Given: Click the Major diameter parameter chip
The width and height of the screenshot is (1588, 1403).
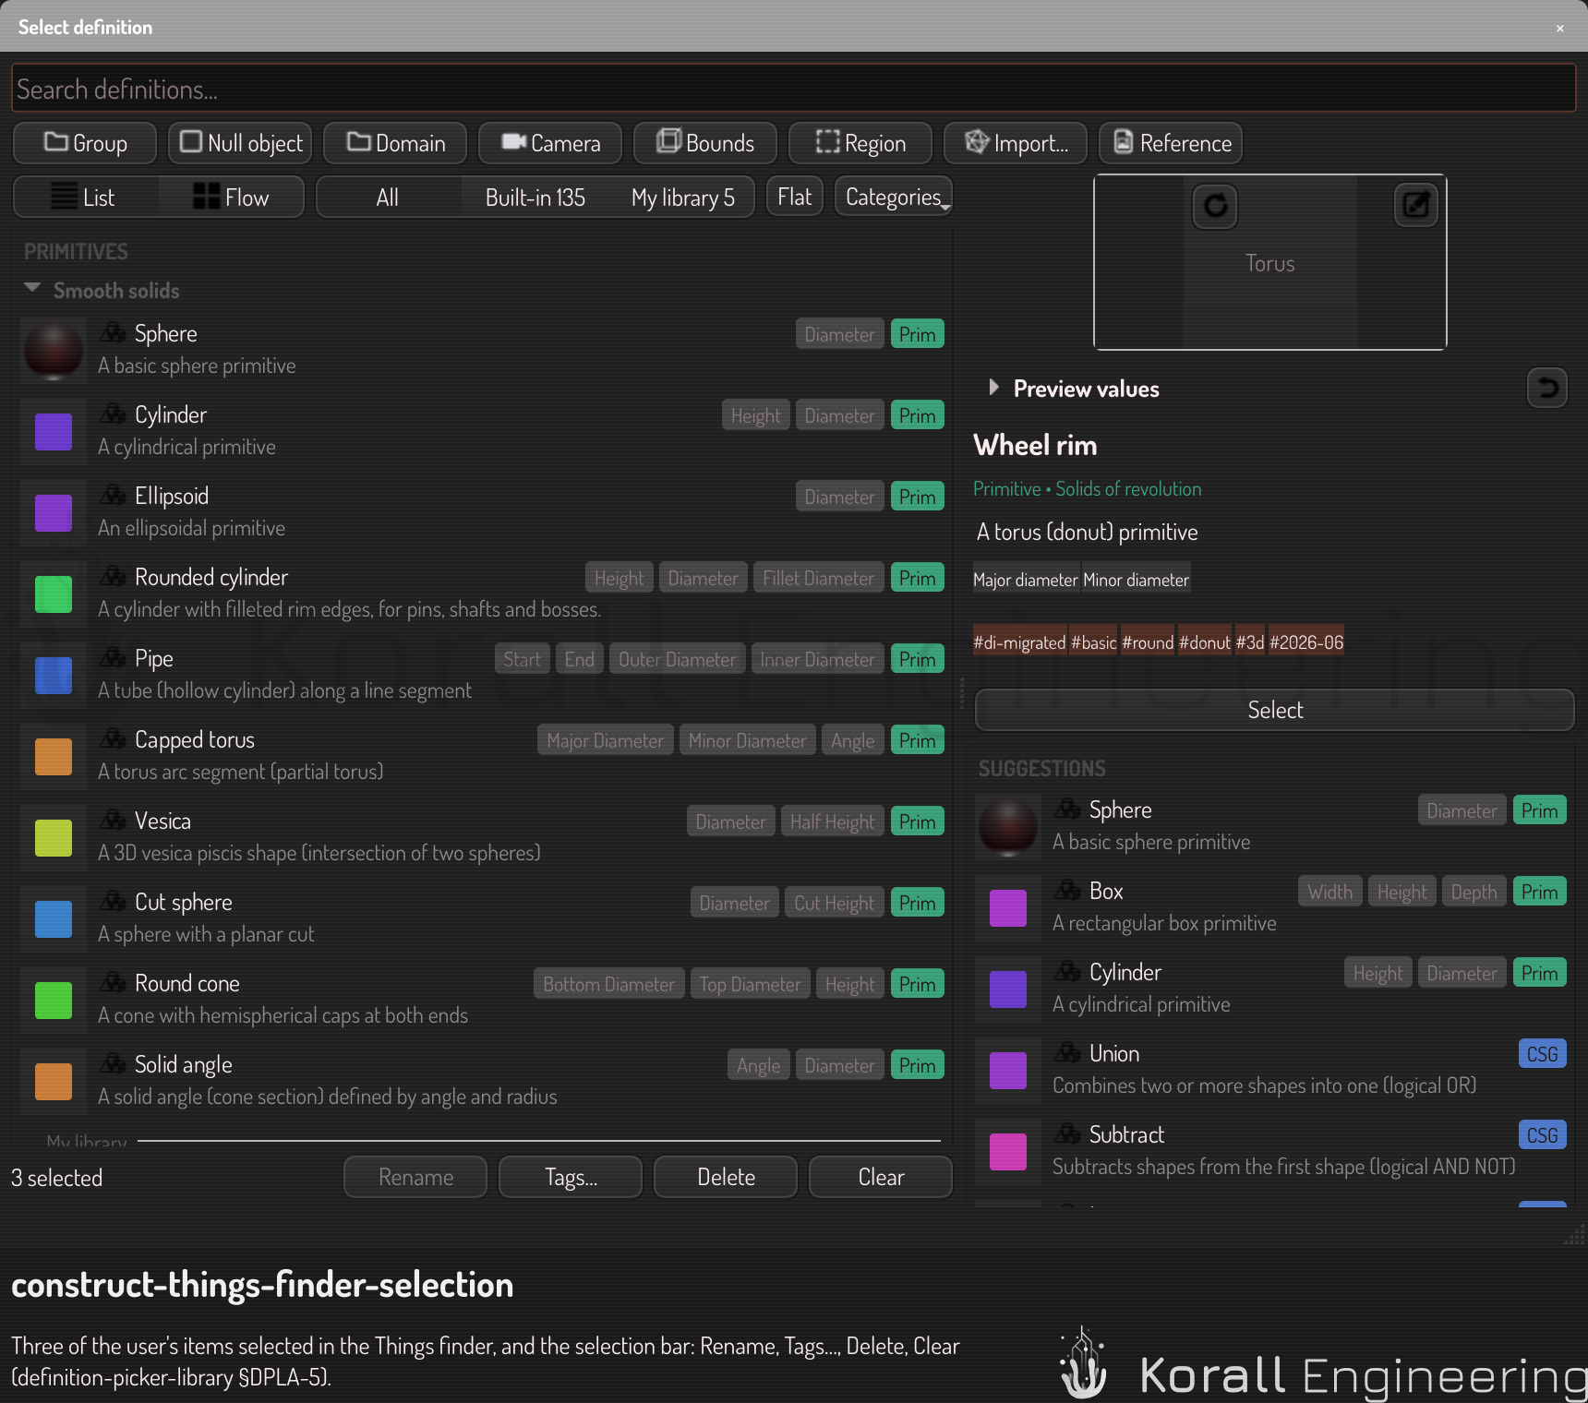Looking at the screenshot, I should [1026, 580].
